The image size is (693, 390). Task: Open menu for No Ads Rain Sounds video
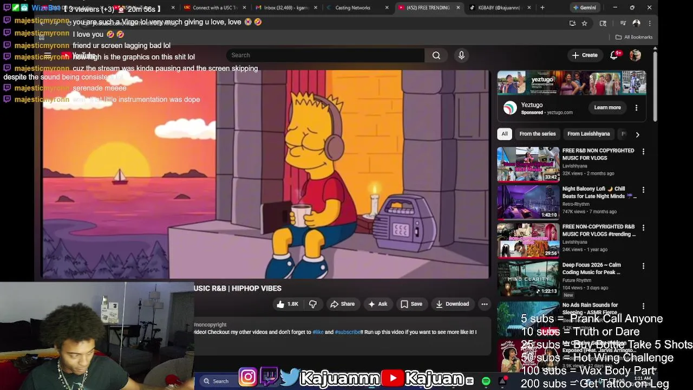643,307
